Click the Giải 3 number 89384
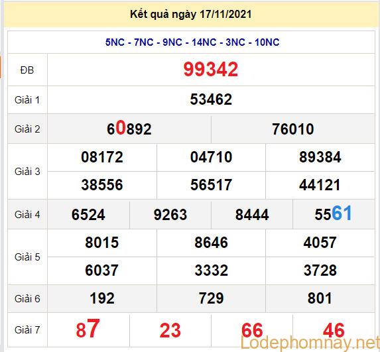Screen dimensions: 380x352 click(320, 156)
